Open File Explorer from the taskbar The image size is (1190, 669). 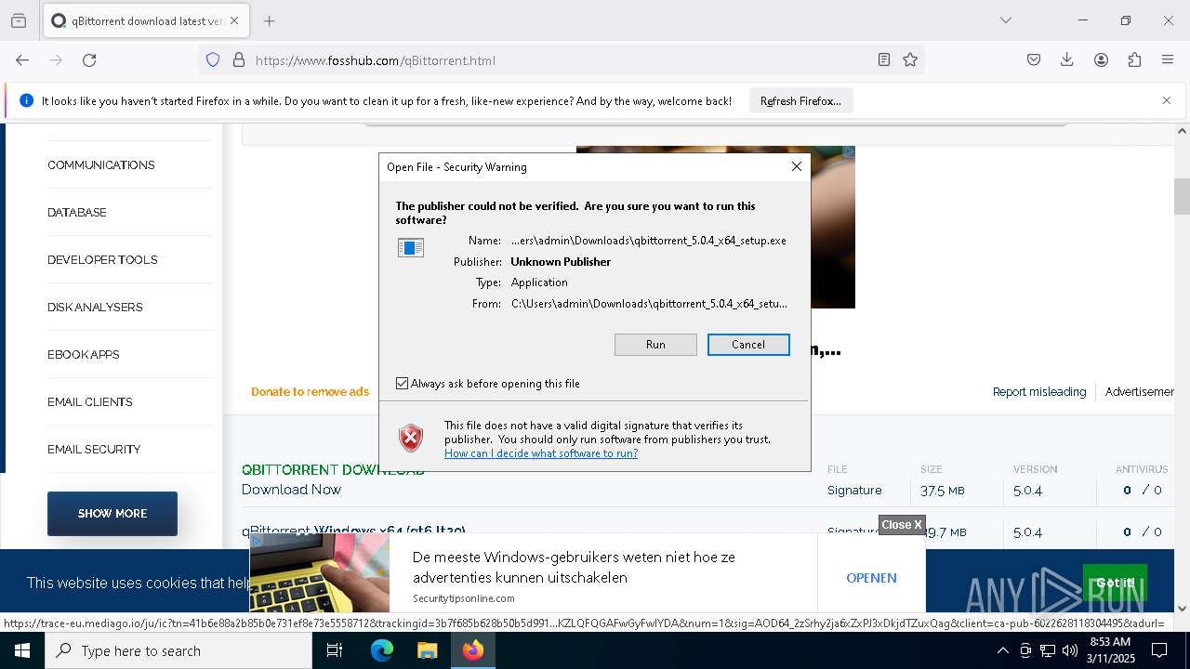point(427,650)
